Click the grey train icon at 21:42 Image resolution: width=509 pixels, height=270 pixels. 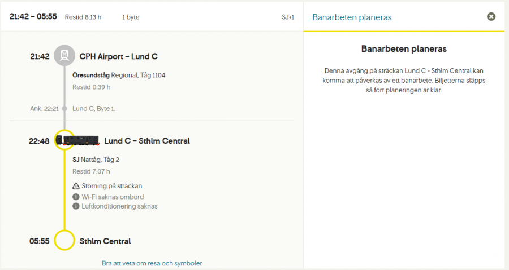(64, 56)
